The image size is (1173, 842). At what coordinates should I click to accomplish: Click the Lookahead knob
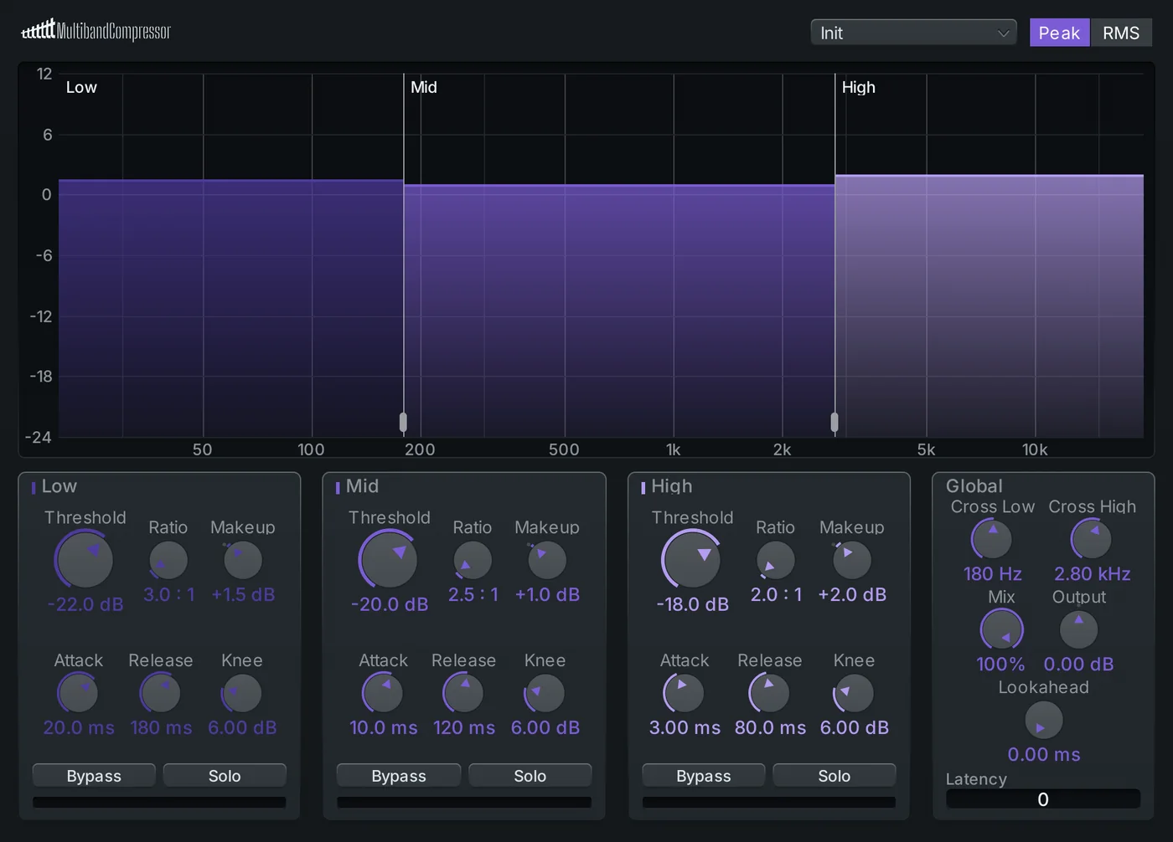tap(1044, 720)
